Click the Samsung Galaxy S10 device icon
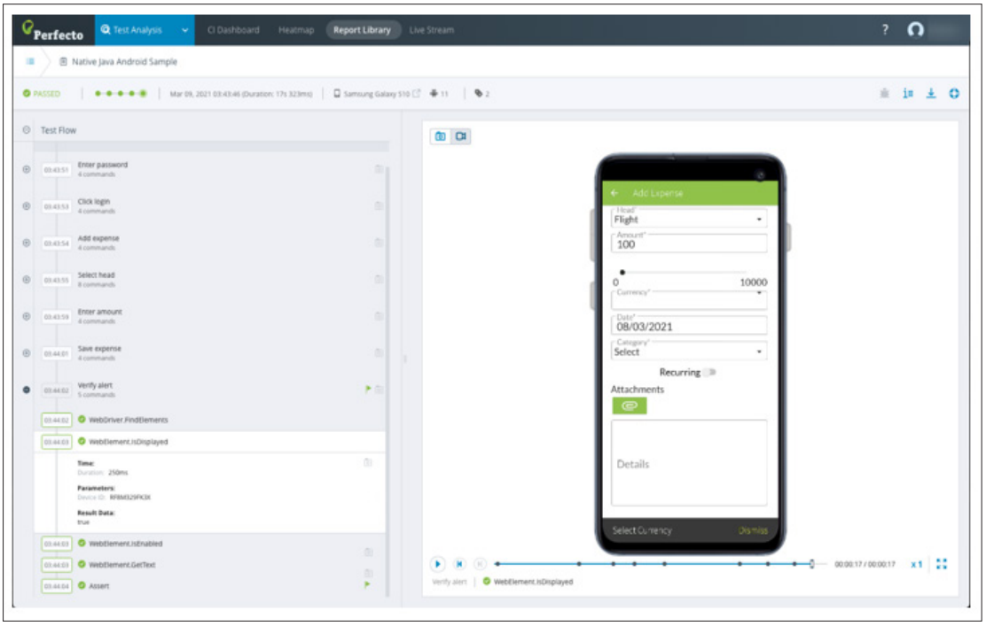The width and height of the screenshot is (986, 626). click(337, 94)
